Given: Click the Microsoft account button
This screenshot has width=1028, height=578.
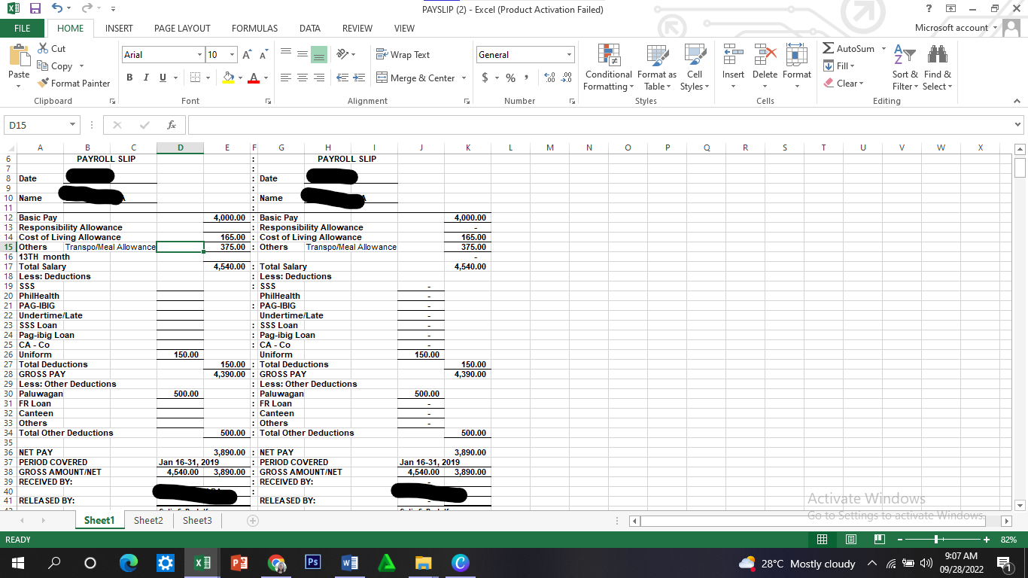Looking at the screenshot, I should [956, 28].
